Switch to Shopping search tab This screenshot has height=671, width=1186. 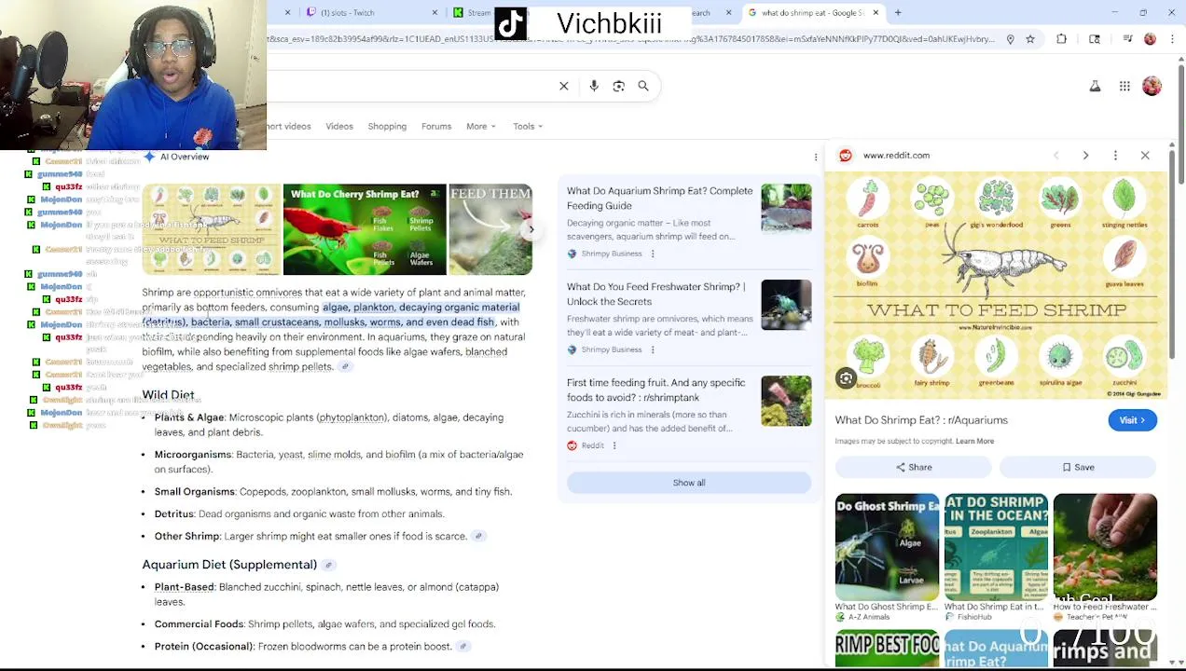click(387, 127)
